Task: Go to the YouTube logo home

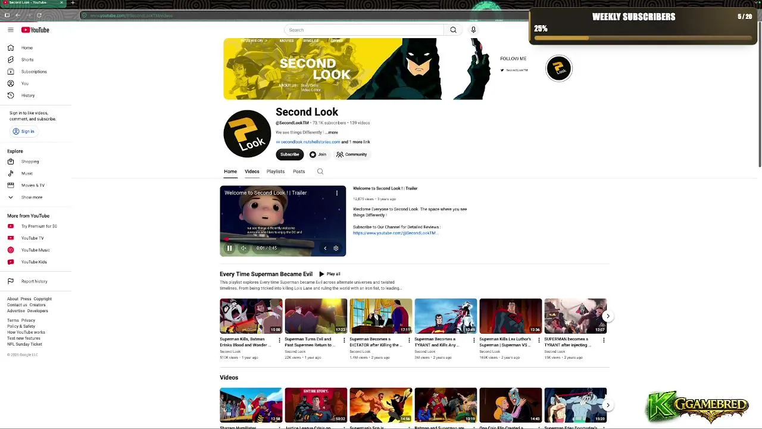Action: point(35,30)
